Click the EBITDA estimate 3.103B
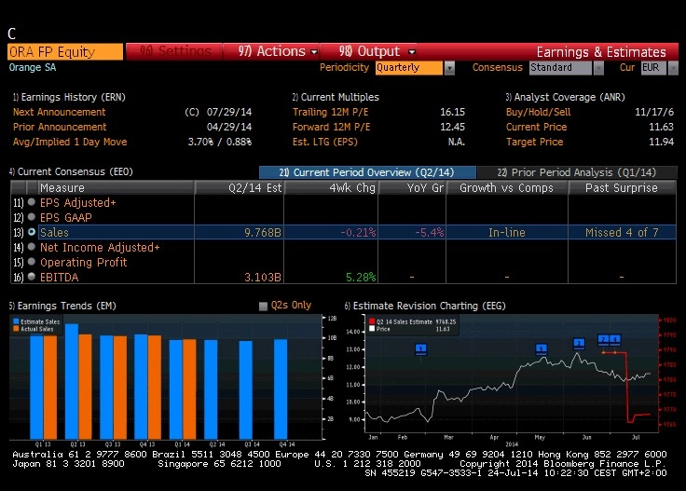The height and width of the screenshot is (491, 686). coord(263,278)
